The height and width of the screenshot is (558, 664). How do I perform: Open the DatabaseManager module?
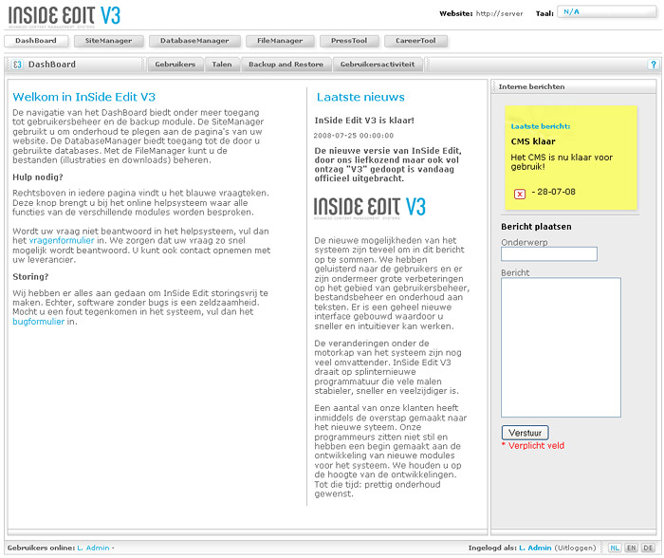point(194,41)
